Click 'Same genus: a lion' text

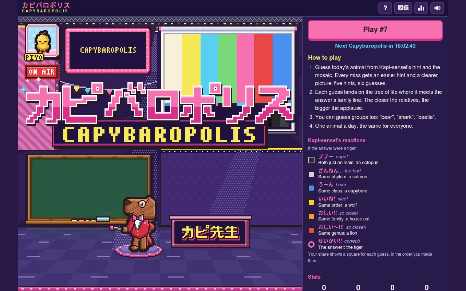(x=337, y=233)
